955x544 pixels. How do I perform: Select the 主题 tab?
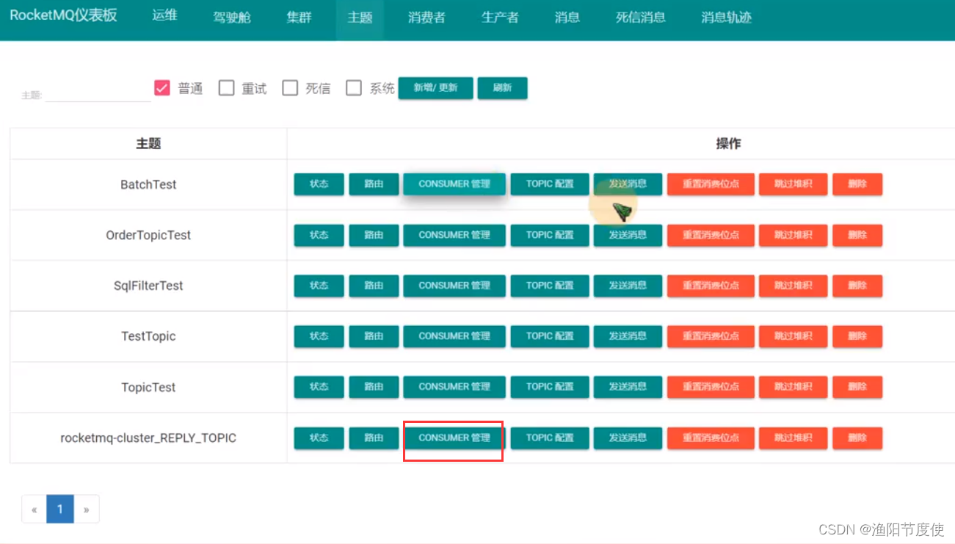[x=360, y=17]
